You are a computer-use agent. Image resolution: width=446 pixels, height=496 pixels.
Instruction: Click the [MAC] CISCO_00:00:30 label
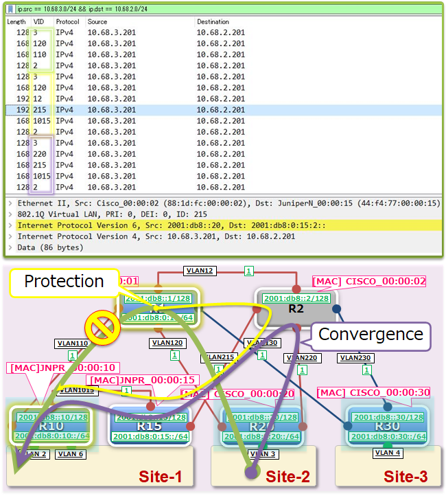[374, 392]
